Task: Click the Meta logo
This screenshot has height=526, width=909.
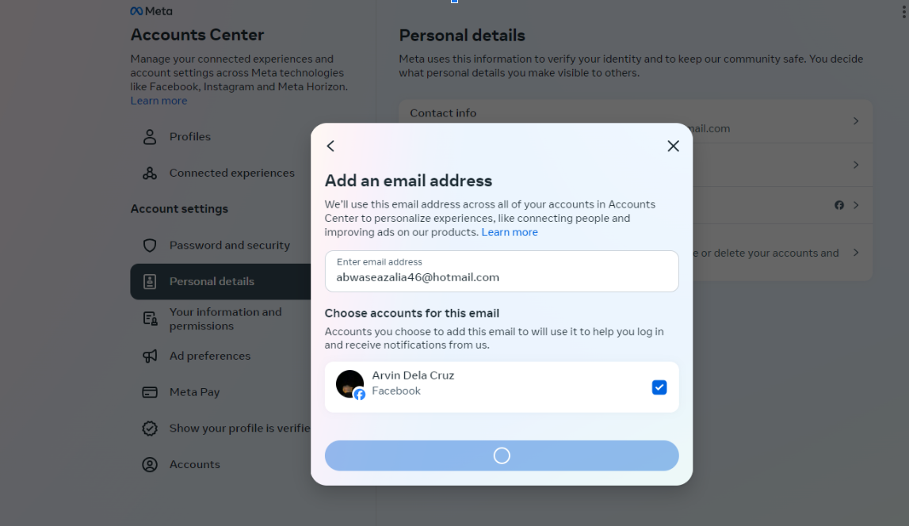Action: coord(151,11)
